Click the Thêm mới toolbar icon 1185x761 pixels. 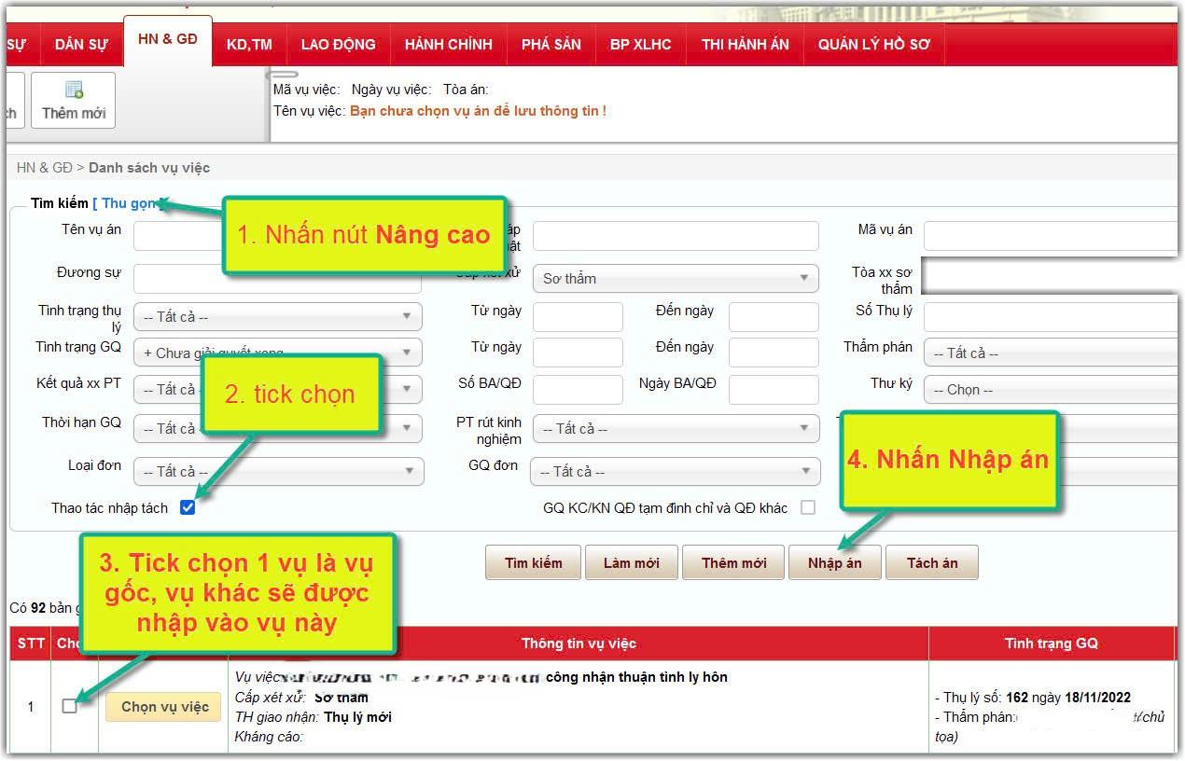(73, 100)
